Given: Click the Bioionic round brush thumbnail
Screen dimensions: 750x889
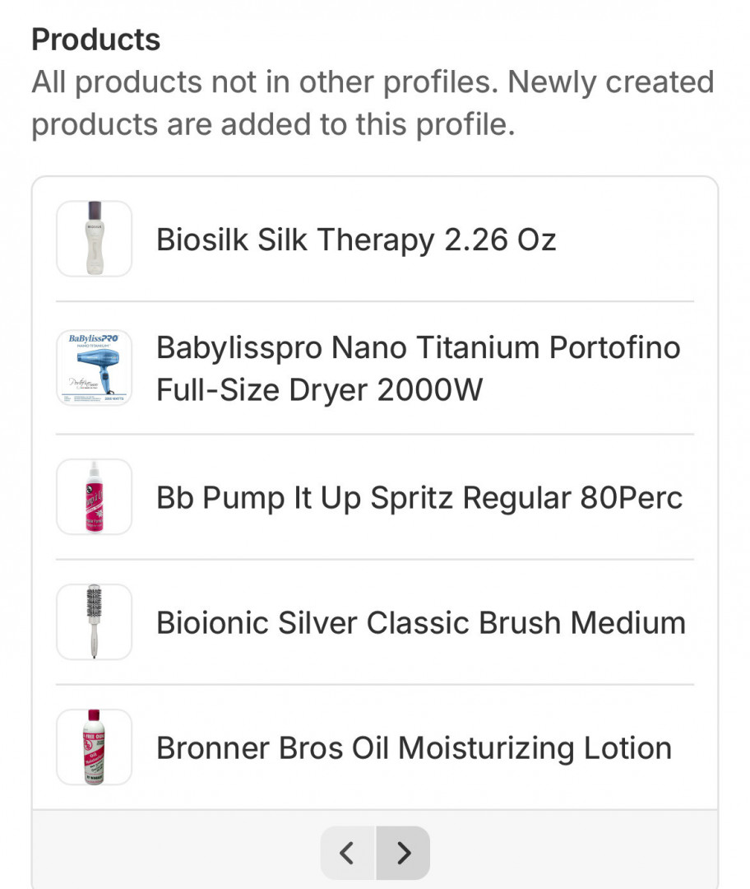Looking at the screenshot, I should [x=94, y=622].
